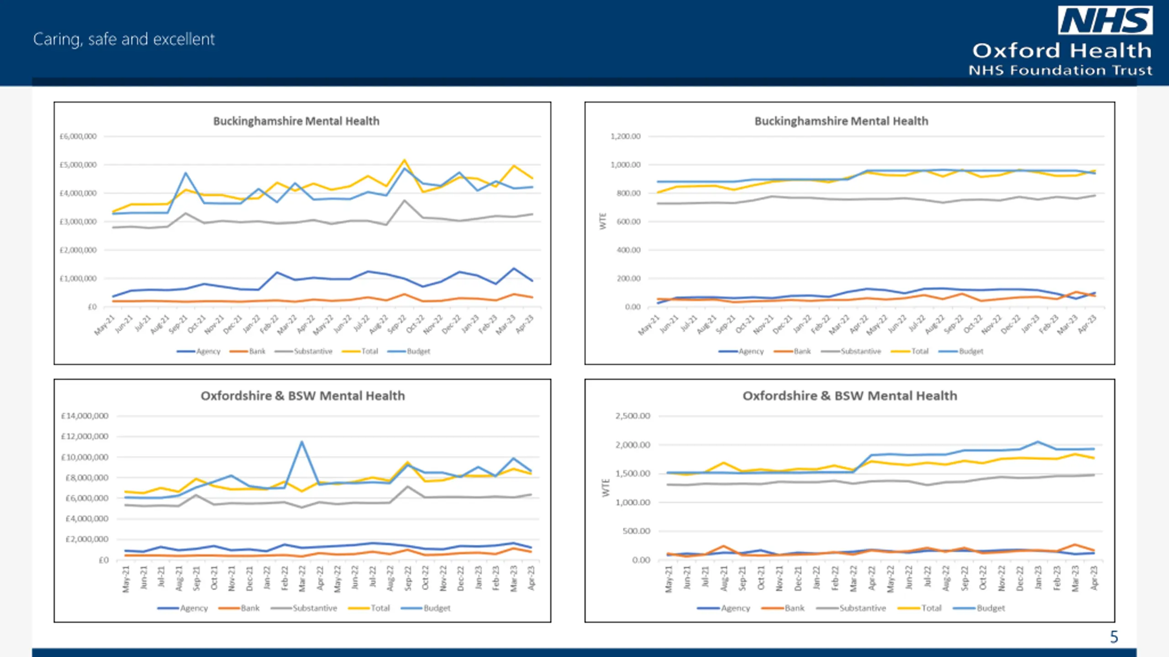Click Mar-22 x-axis label in Oxfordshire cost chart
The image size is (1169, 657).
302,579
